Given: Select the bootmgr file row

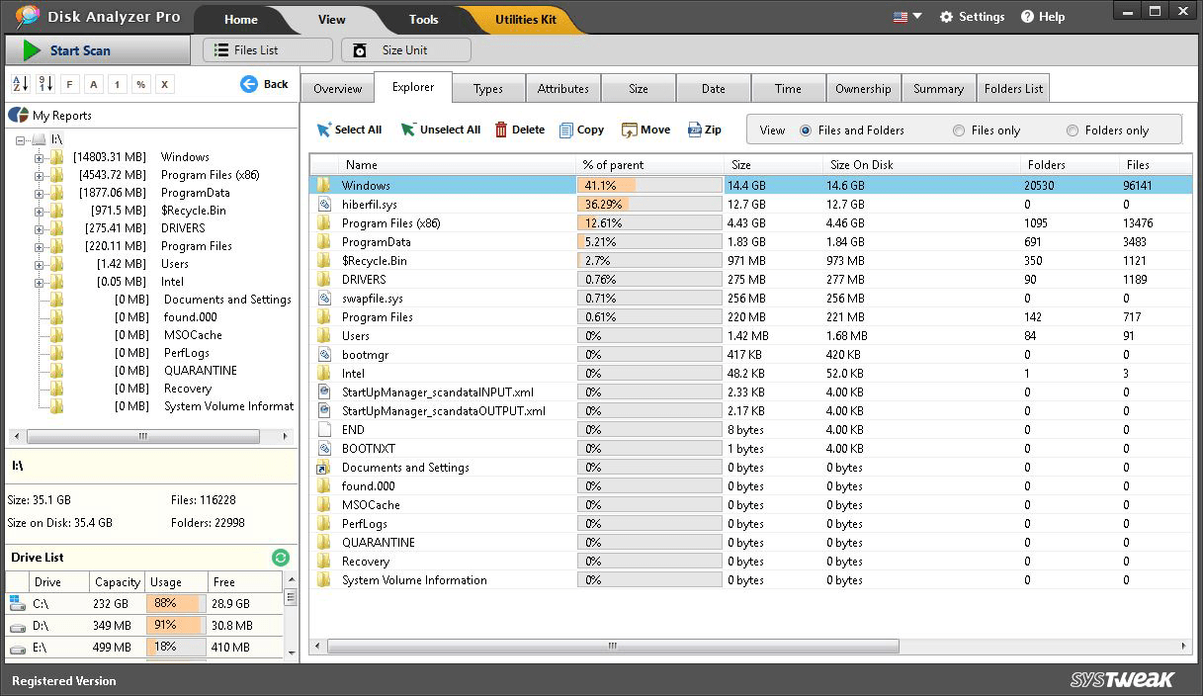Looking at the screenshot, I should pyautogui.click(x=751, y=355).
